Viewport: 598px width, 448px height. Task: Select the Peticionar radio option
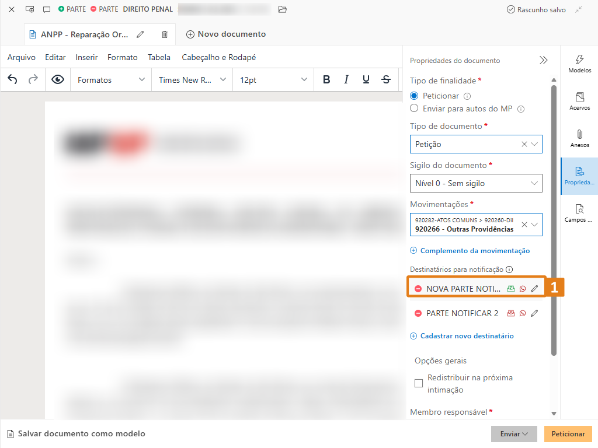414,96
